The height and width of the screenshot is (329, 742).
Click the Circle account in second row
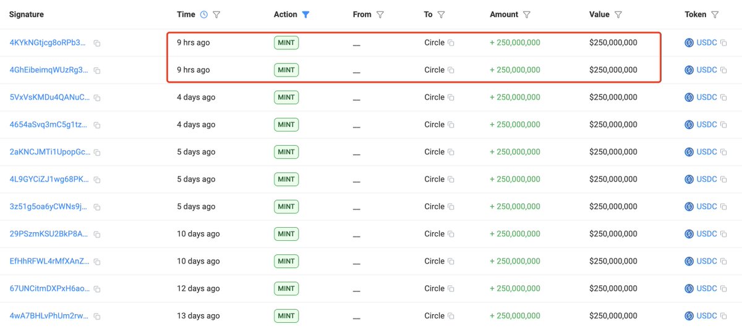click(x=434, y=70)
